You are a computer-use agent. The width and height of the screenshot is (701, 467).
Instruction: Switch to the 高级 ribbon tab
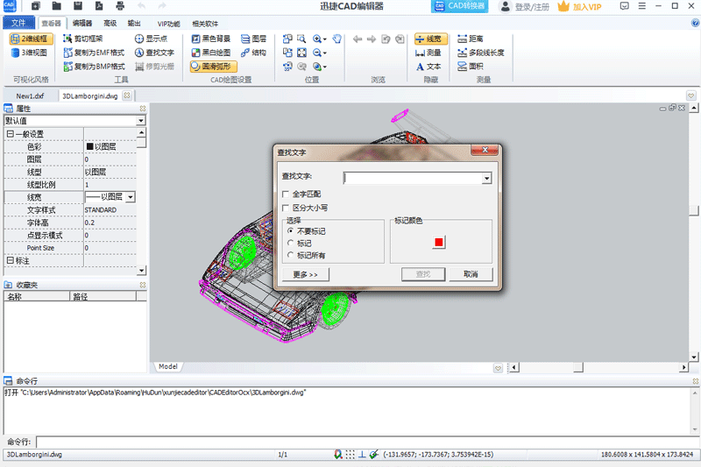click(x=110, y=24)
